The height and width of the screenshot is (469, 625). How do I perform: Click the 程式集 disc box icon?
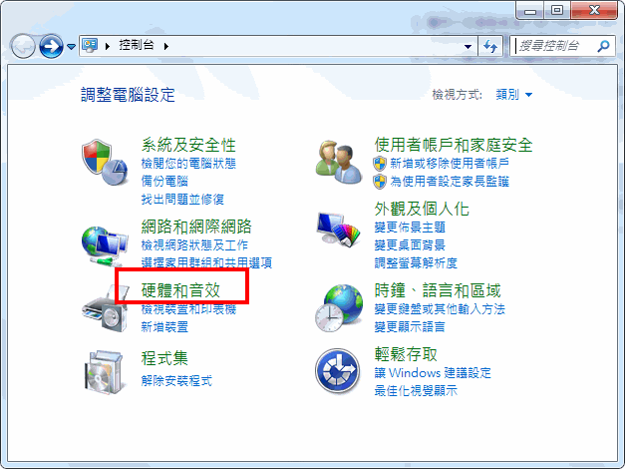click(x=105, y=372)
